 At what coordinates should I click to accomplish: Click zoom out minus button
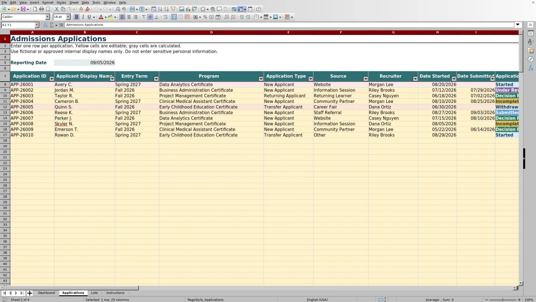click(x=487, y=300)
